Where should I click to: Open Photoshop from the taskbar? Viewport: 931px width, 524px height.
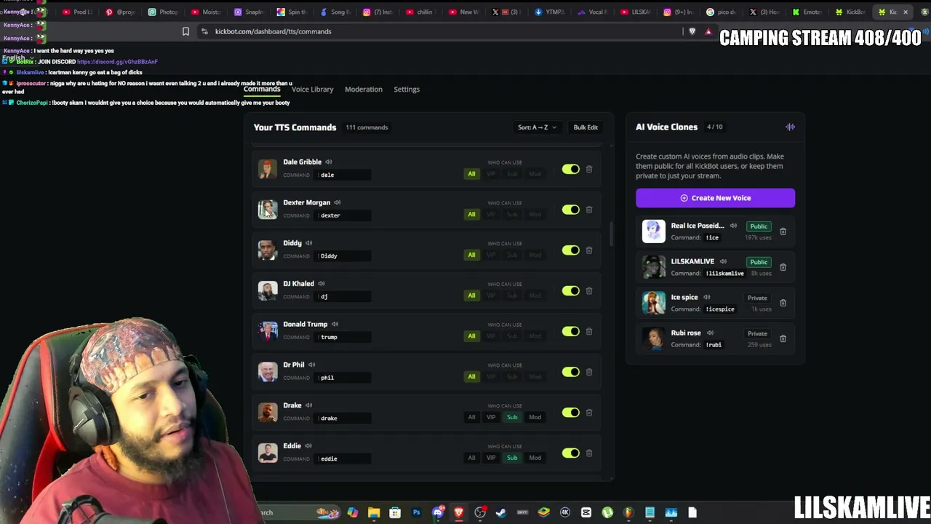pos(416,512)
